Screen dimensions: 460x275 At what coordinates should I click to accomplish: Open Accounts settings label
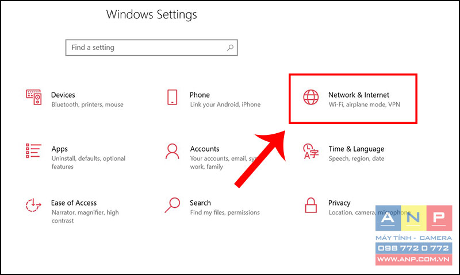[x=205, y=149]
